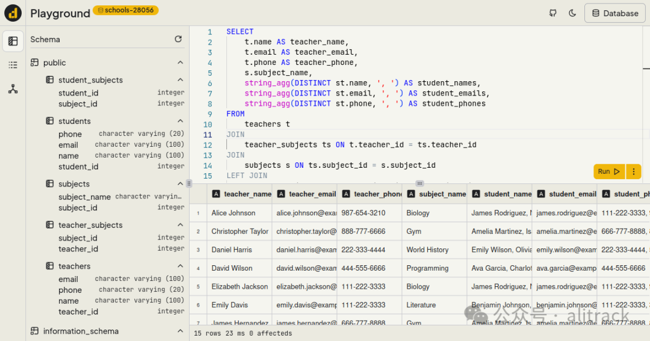Click the teacher_name column header
This screenshot has height=341, width=650.
[247, 194]
